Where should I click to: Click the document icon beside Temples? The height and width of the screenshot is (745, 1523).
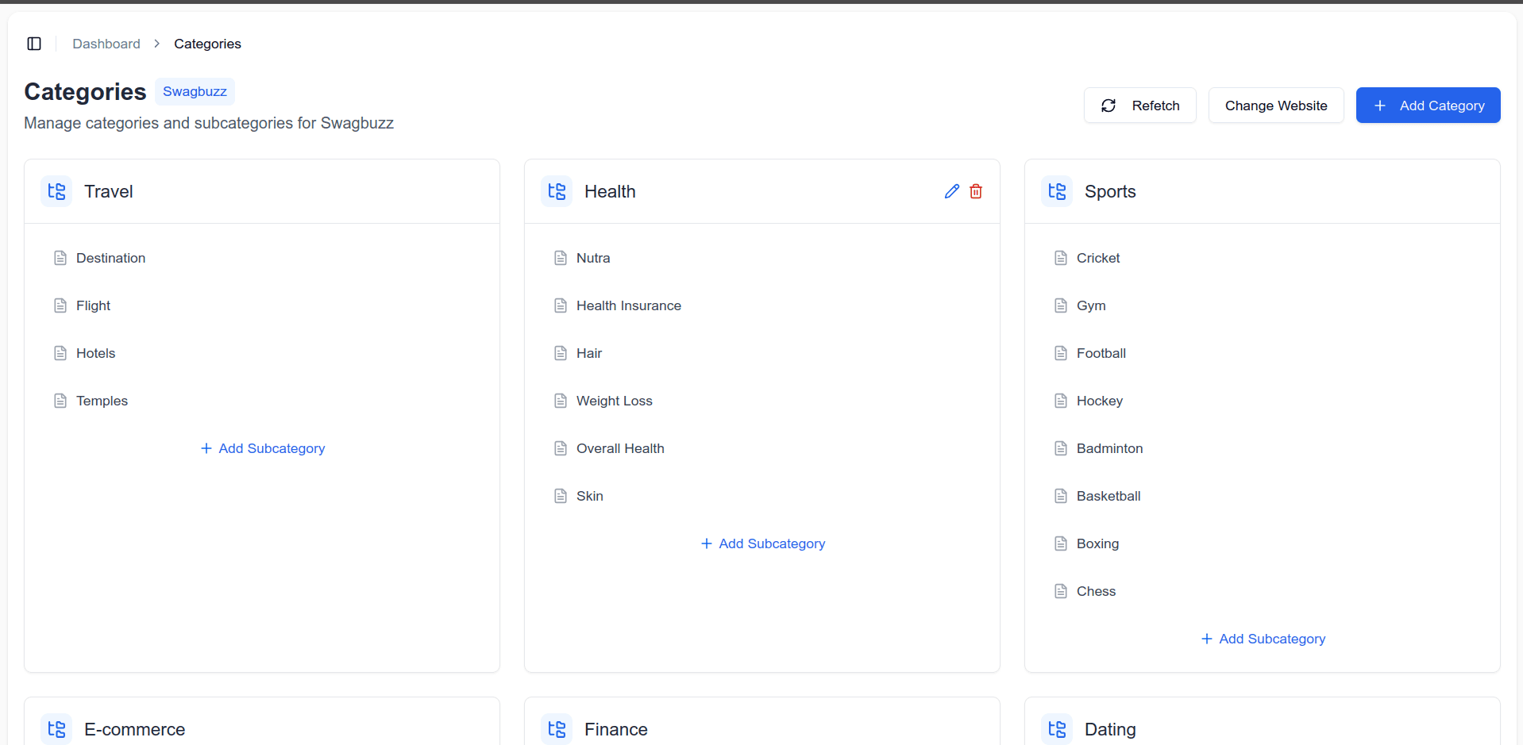[x=60, y=401]
